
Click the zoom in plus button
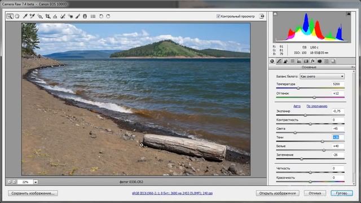click(x=14, y=182)
